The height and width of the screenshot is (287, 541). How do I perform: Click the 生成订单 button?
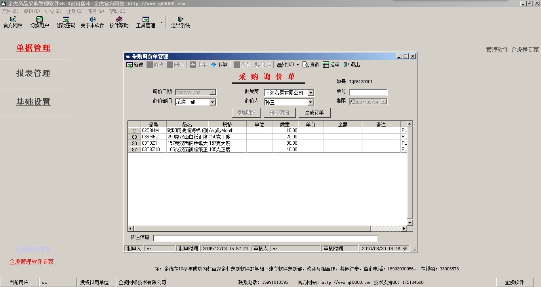coord(314,113)
